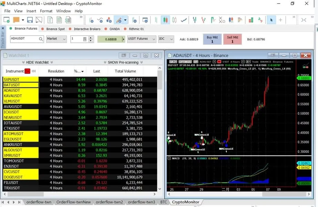Toggle the VP button in chart header

196,61
